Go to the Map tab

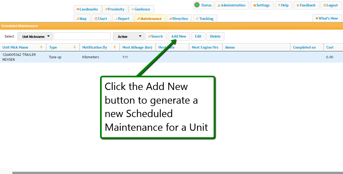pyautogui.click(x=82, y=19)
